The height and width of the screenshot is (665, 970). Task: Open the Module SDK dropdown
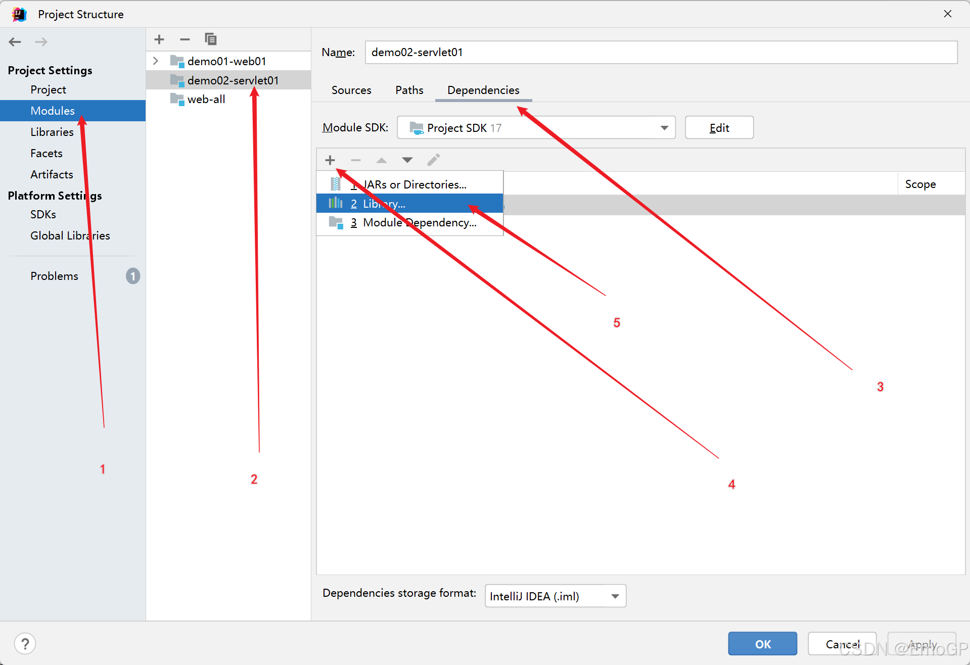click(536, 128)
